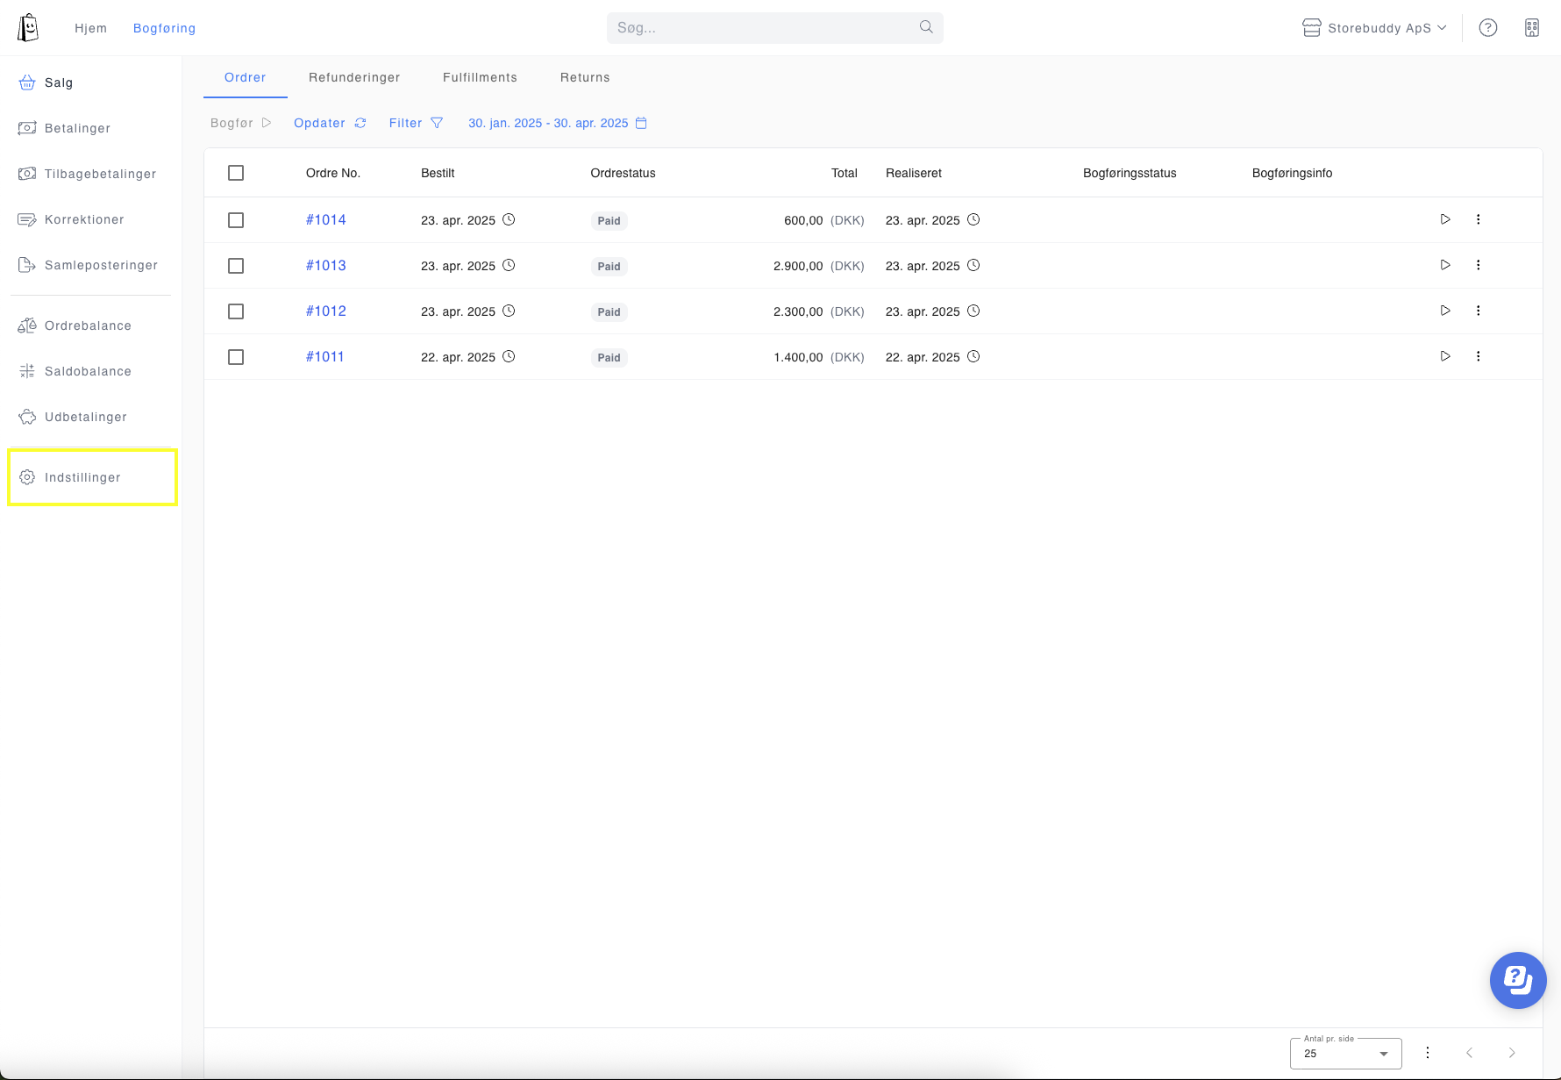Image resolution: width=1561 pixels, height=1080 pixels.
Task: Open Samleposteringer in the sidebar
Action: tap(88, 265)
